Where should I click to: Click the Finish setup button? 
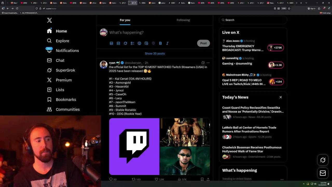[x=325, y=13]
